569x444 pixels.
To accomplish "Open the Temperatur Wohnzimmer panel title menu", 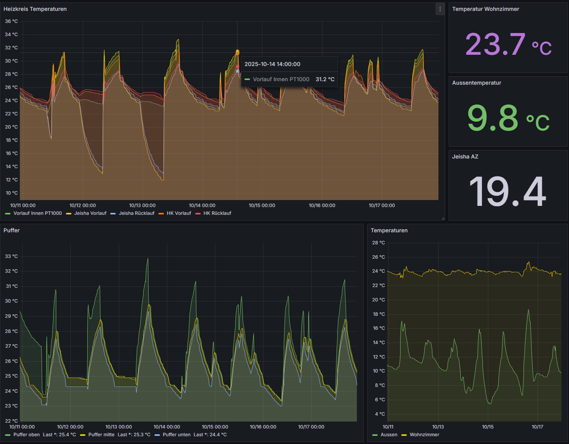I will pyautogui.click(x=485, y=9).
